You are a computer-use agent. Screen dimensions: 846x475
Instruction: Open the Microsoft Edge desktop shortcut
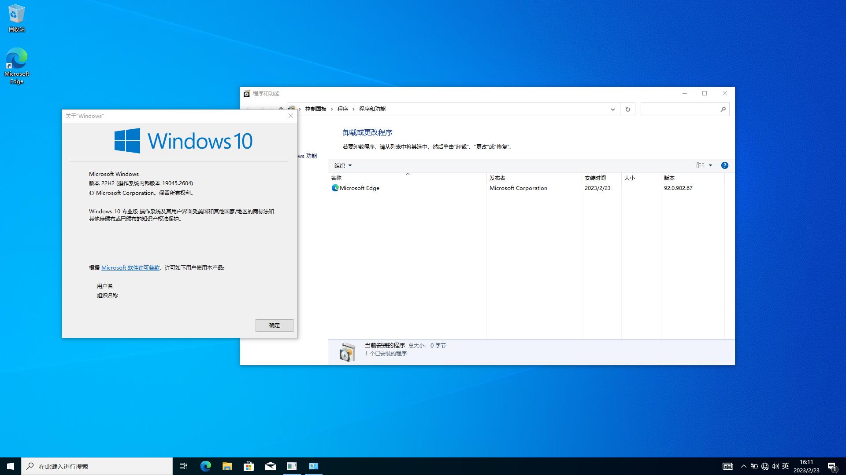[x=17, y=66]
